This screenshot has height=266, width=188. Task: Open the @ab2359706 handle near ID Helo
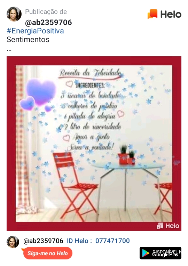43,241
